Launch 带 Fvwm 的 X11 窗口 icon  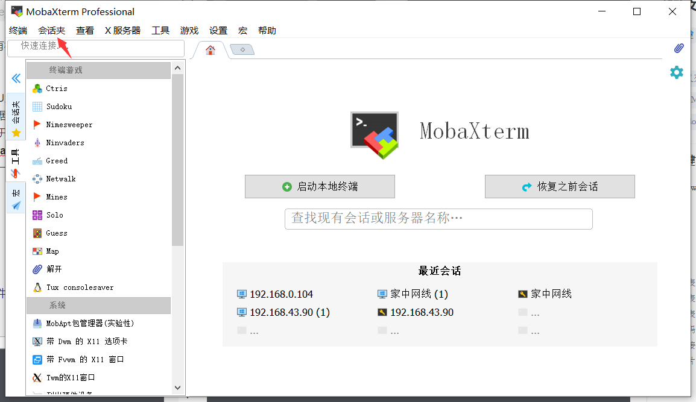(x=37, y=359)
